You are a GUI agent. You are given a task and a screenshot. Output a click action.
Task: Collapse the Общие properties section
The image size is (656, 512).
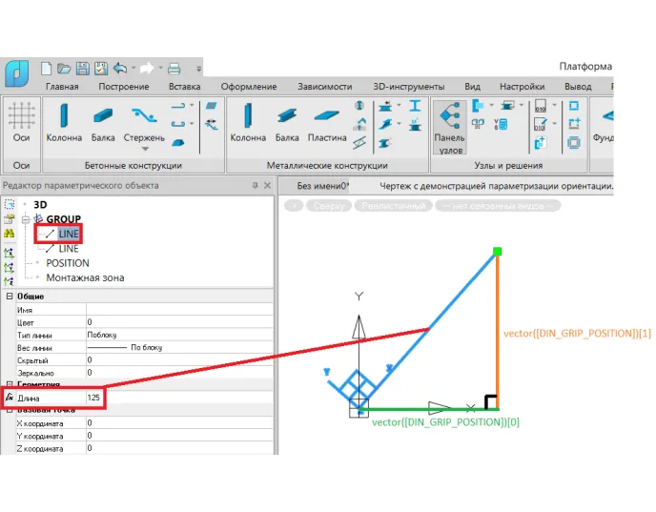coord(10,297)
